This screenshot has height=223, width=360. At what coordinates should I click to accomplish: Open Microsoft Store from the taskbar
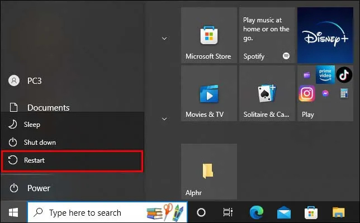(311, 212)
